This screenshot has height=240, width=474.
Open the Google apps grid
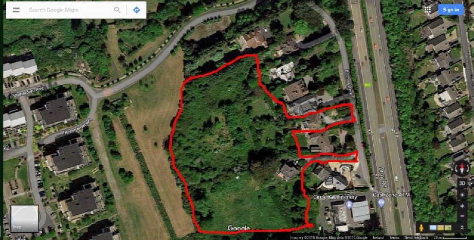tap(428, 10)
